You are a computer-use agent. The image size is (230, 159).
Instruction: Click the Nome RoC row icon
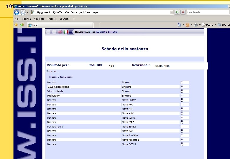(182, 105)
